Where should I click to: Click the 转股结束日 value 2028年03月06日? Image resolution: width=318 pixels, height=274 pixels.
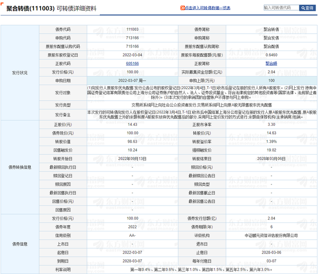pos(271,159)
